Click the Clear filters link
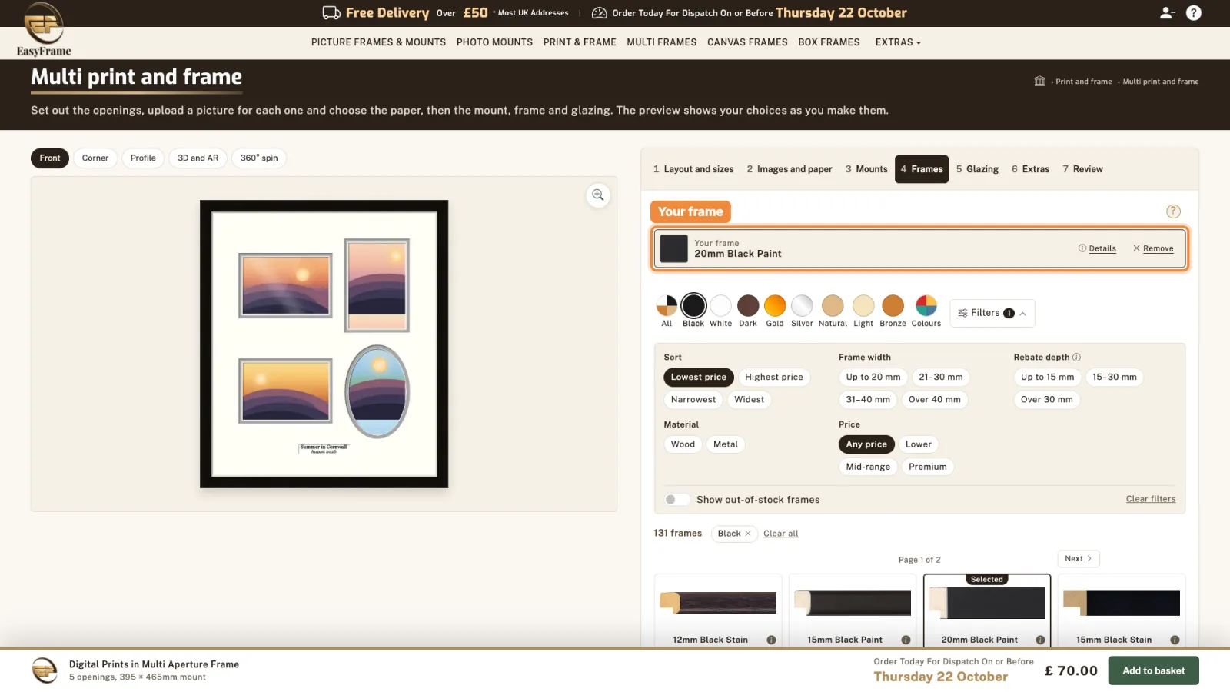The width and height of the screenshot is (1230, 692). tap(1151, 499)
